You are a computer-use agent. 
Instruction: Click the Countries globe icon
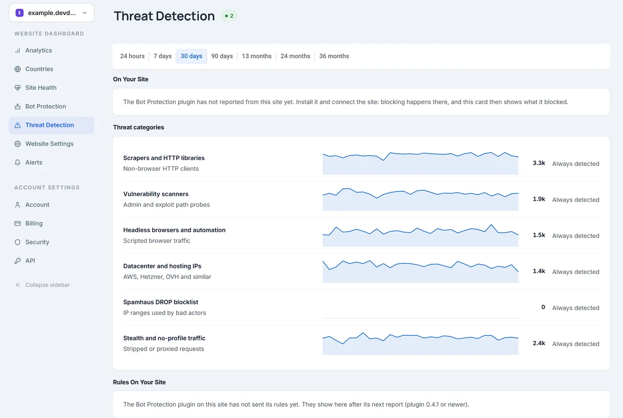[x=18, y=69]
